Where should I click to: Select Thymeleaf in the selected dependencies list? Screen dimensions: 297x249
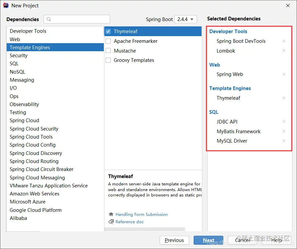point(228,98)
